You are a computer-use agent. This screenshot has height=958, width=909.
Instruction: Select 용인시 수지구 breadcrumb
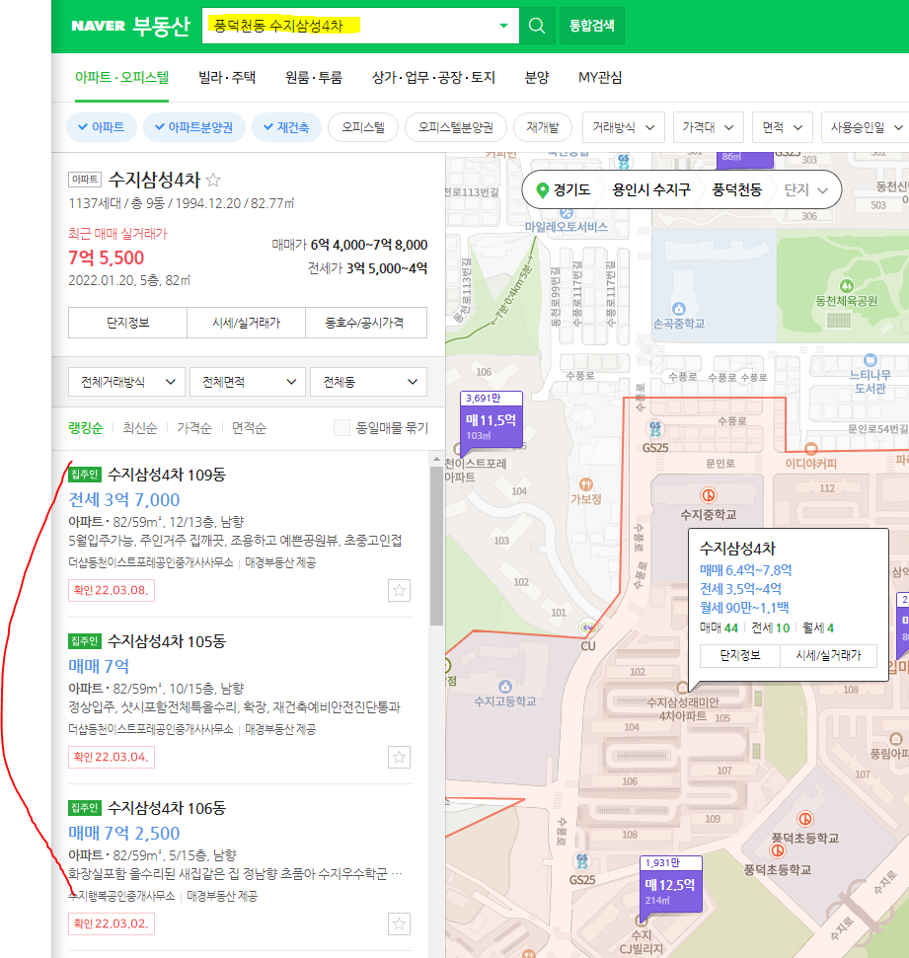pos(651,190)
